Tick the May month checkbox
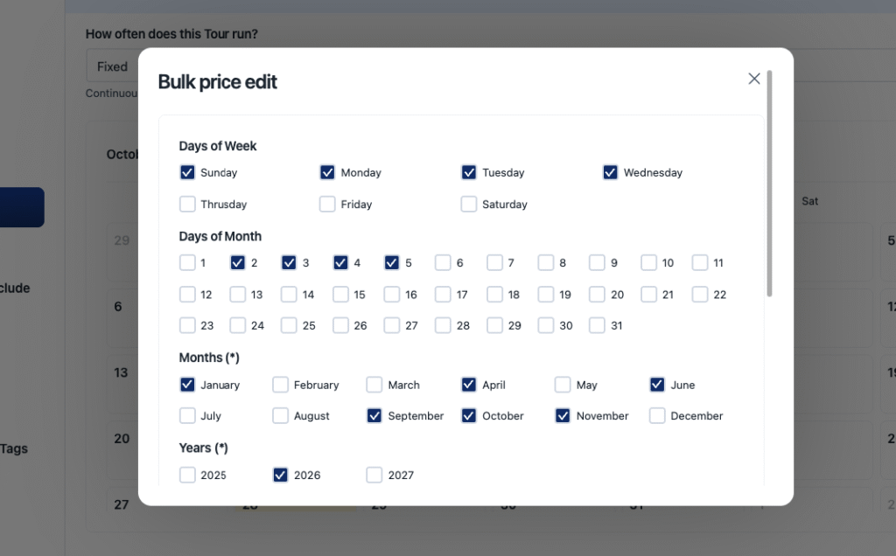This screenshot has width=896, height=556. tap(563, 385)
